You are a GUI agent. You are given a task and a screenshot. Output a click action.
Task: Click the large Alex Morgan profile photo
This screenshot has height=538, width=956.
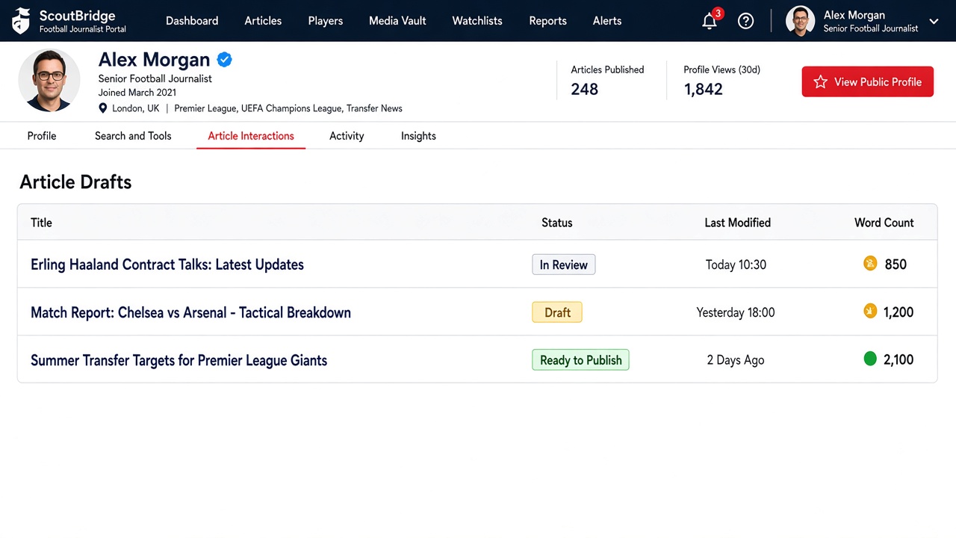(x=49, y=81)
